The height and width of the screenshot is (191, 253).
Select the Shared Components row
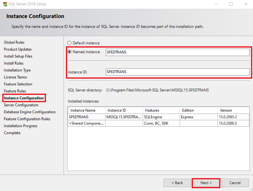tap(159, 123)
